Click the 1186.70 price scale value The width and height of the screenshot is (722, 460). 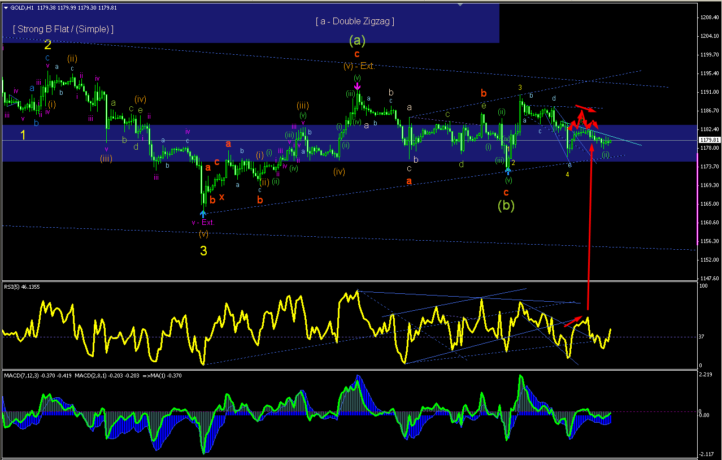[710, 111]
